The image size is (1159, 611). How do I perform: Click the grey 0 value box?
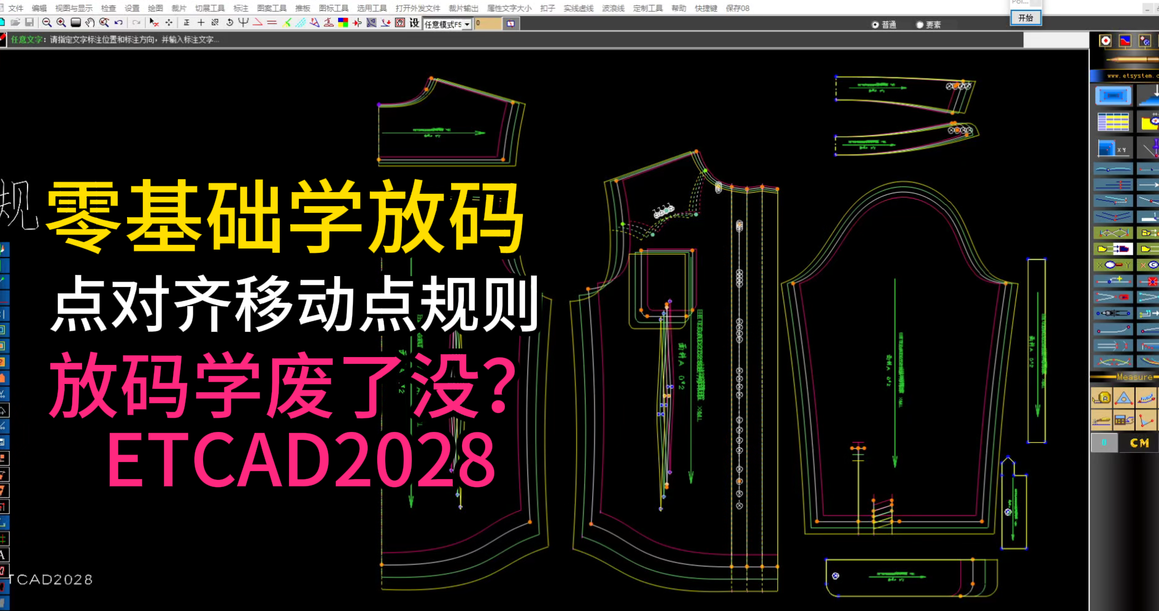point(1104,442)
